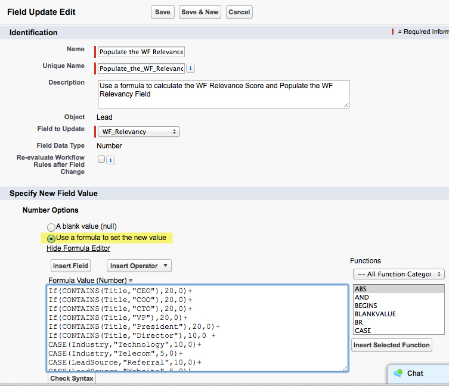Select CASE in the functions list
The width and height of the screenshot is (449, 386).
coord(398,331)
